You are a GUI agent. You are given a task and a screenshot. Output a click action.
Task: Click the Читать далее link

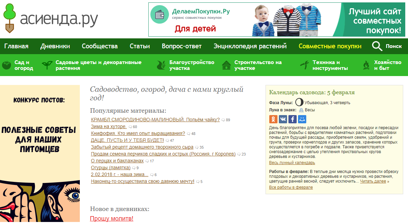point(373,181)
